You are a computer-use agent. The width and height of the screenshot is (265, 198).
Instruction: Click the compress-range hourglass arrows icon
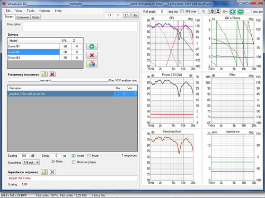tap(218, 12)
